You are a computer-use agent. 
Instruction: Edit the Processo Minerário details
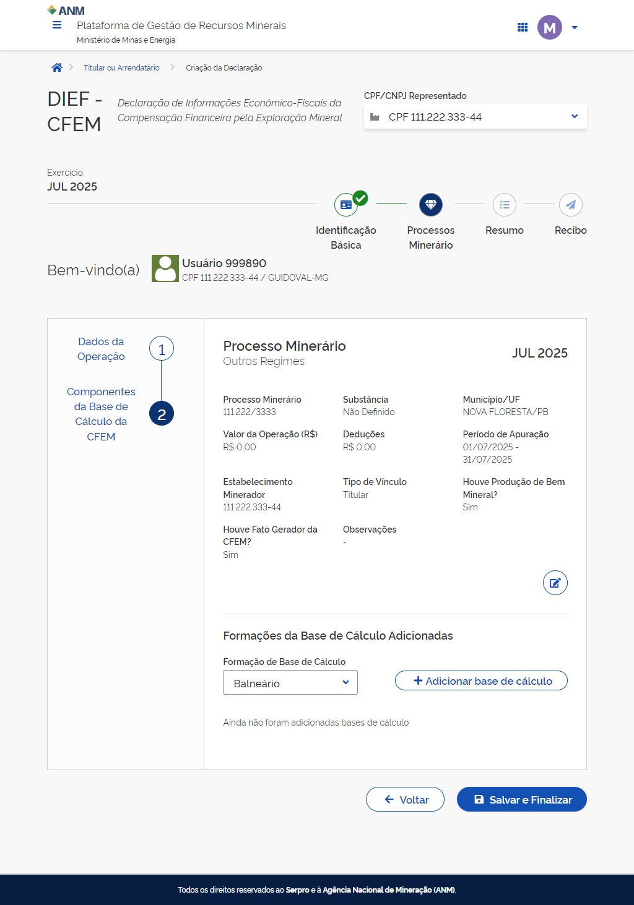[555, 583]
